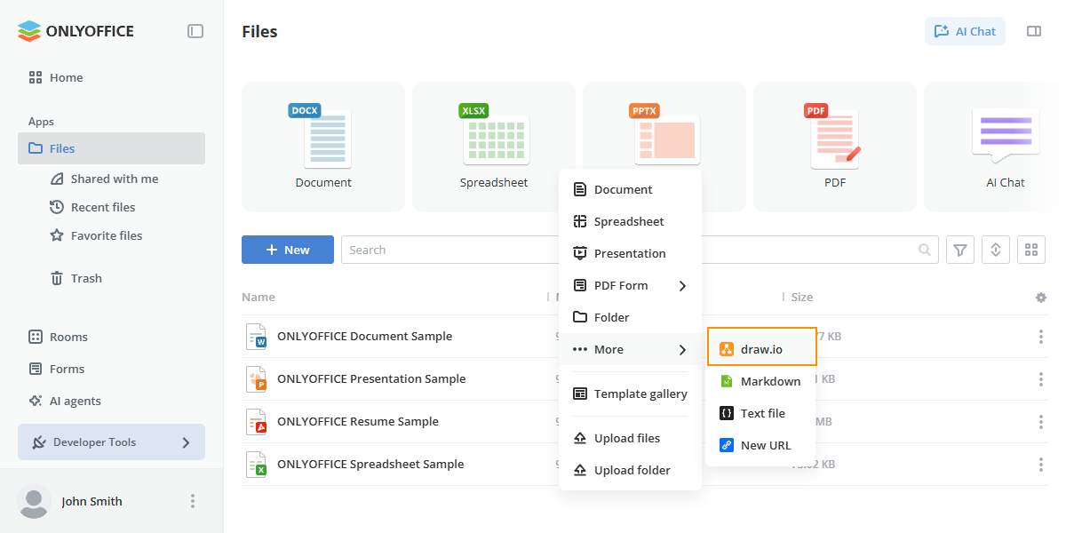Show Shared with me files
This screenshot has width=1066, height=533.
(x=104, y=179)
